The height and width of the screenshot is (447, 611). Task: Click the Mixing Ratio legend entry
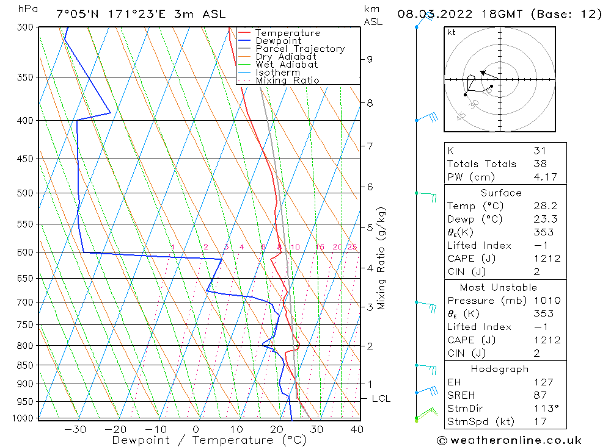(x=279, y=80)
